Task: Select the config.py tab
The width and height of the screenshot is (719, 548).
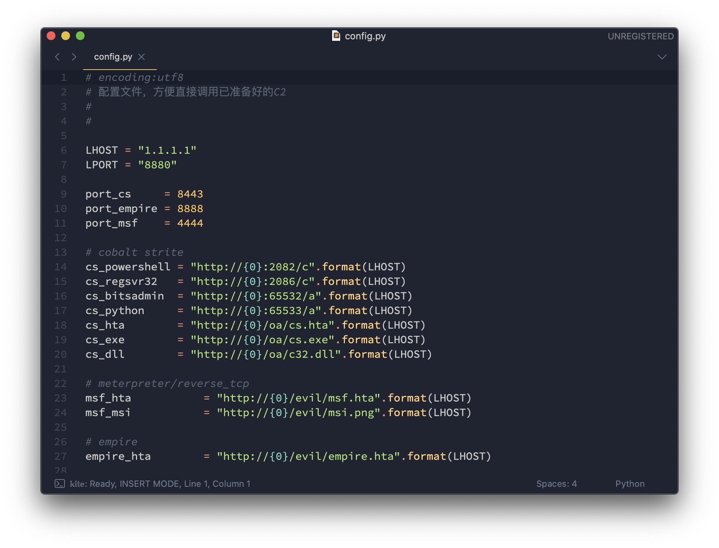Action: click(x=113, y=57)
